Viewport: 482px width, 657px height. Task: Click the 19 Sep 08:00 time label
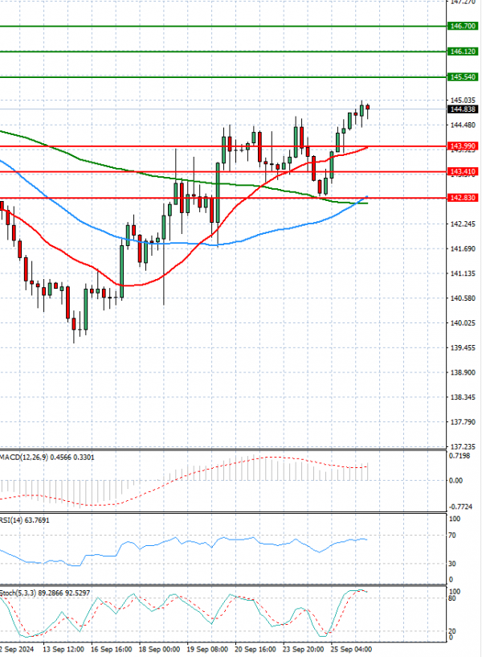(206, 649)
